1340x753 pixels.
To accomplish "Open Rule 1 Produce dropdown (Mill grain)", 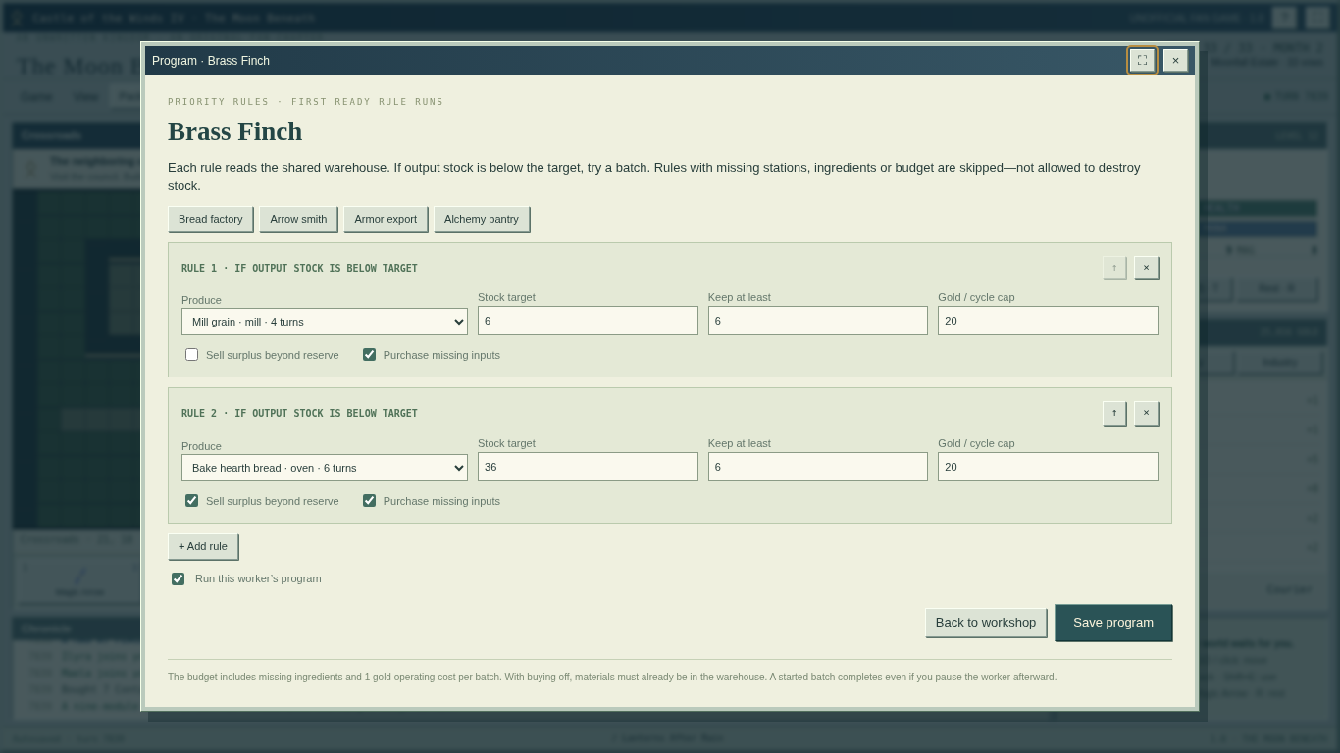I will pyautogui.click(x=325, y=322).
